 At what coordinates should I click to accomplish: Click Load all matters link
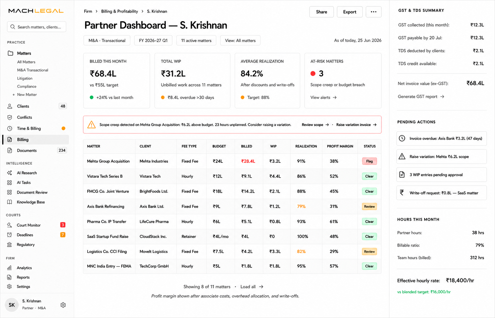click(252, 287)
